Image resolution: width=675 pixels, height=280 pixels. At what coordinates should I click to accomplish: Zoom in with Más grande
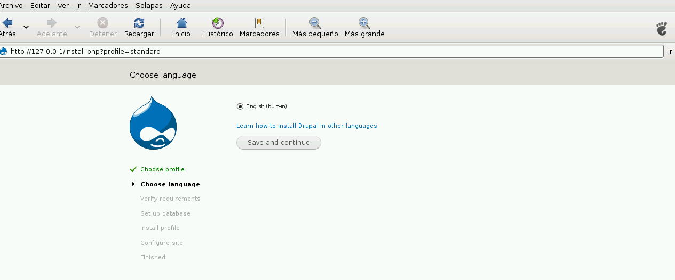coord(364,27)
